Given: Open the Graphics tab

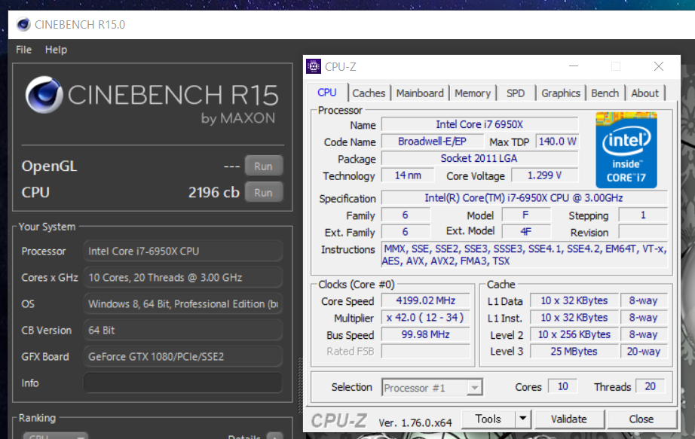Looking at the screenshot, I should (561, 93).
